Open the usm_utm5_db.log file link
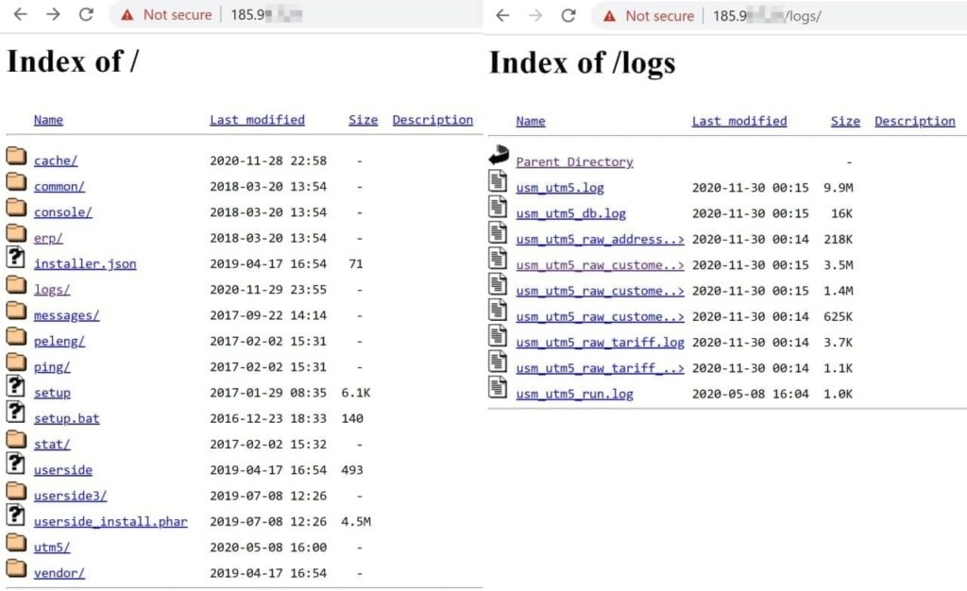 571,214
